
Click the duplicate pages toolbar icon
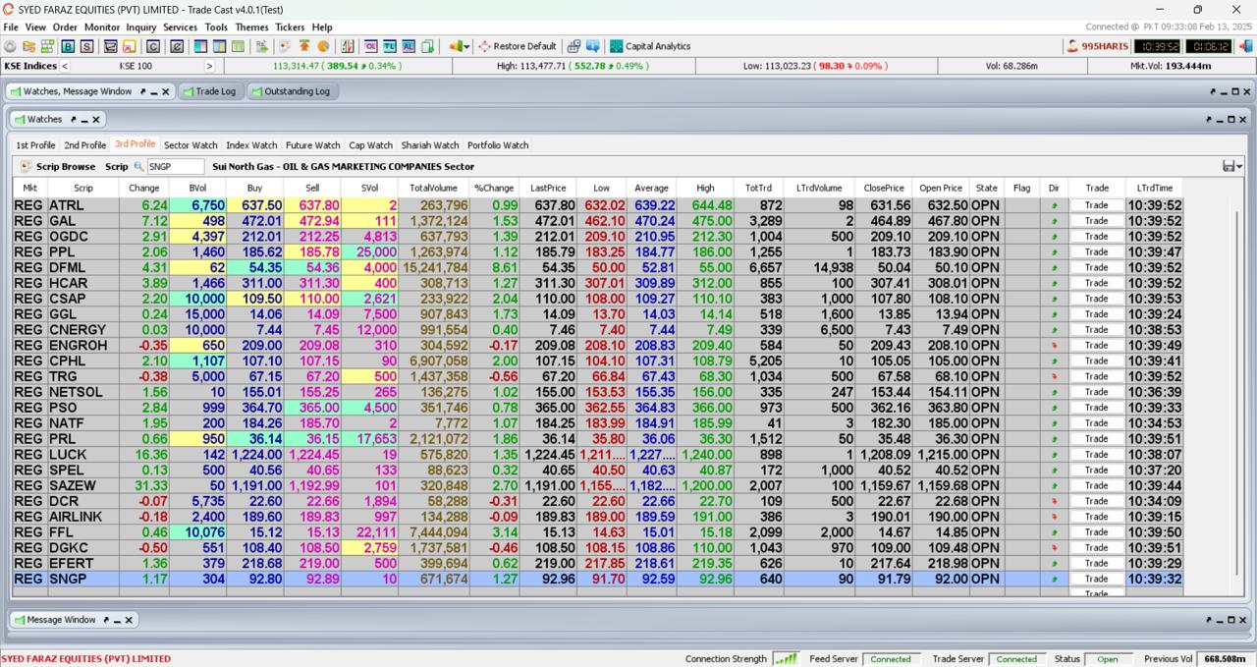tap(427, 46)
